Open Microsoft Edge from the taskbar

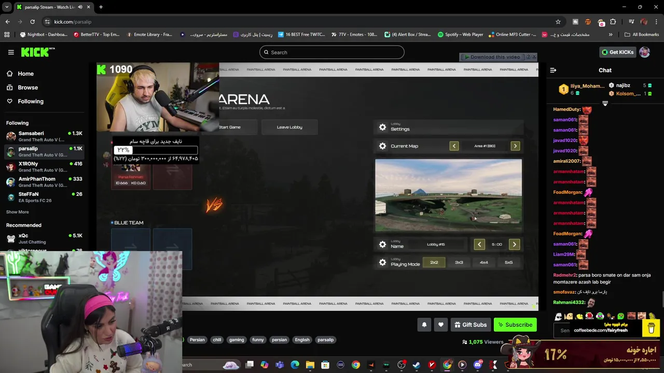(295, 365)
